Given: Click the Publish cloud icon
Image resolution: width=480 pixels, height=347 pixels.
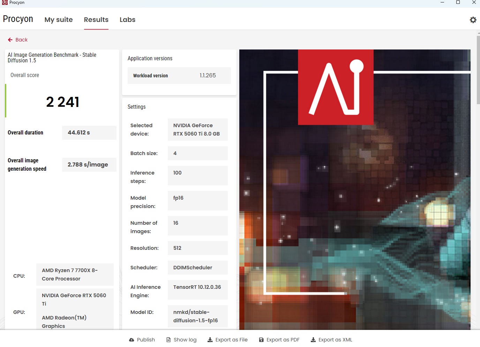Looking at the screenshot, I should (132, 340).
